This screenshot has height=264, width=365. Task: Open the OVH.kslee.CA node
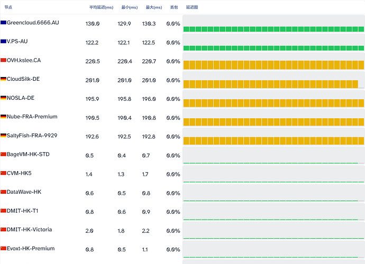(24, 60)
